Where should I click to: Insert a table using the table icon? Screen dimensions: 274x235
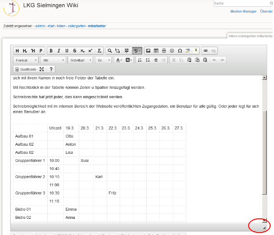[x=156, y=51]
